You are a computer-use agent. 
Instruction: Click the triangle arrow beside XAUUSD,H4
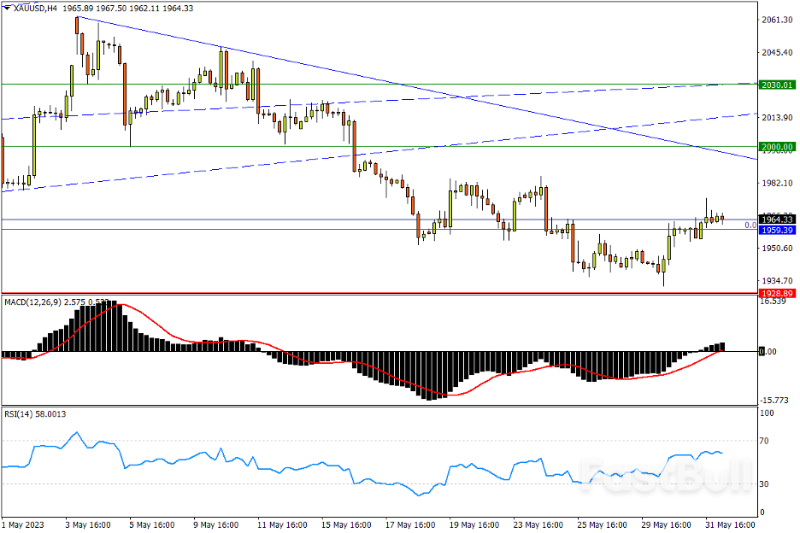click(8, 8)
